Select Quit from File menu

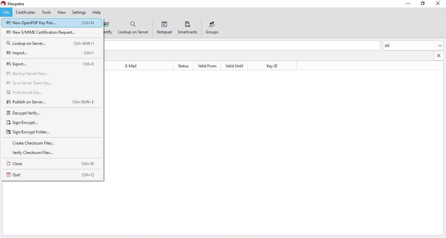pos(52,175)
